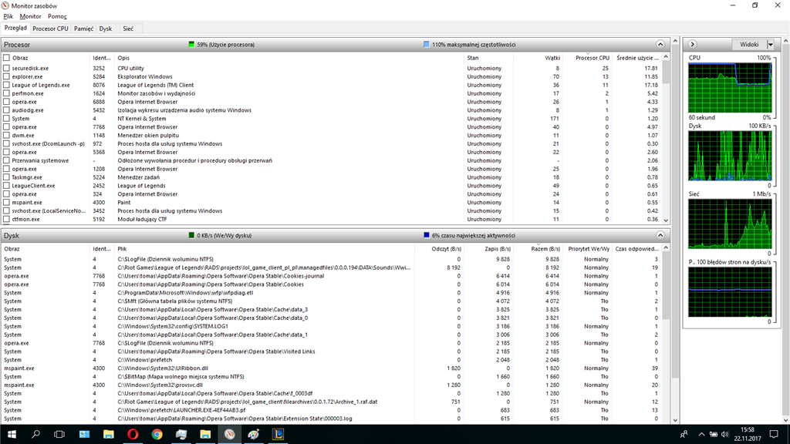
Task: Show hidden system tray icons
Action: [x=701, y=434]
